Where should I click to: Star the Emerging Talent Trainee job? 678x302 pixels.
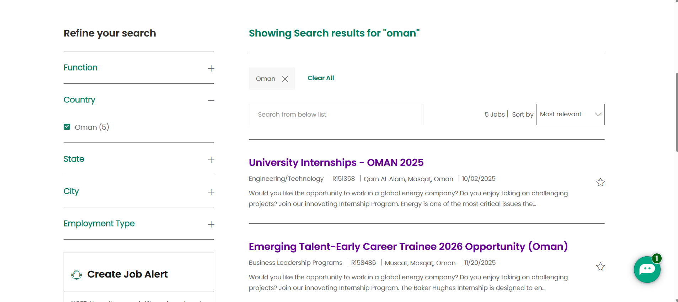(x=600, y=267)
